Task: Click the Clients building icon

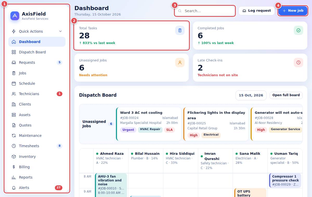Action: (x=14, y=104)
